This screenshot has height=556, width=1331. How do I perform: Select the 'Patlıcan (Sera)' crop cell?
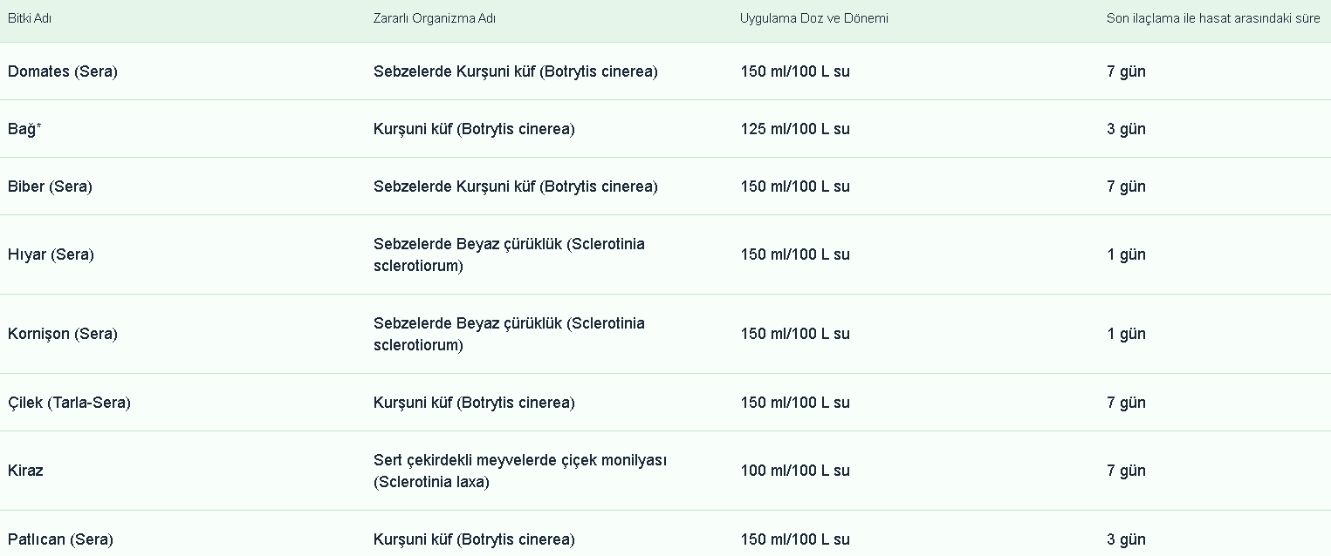pyautogui.click(x=60, y=539)
